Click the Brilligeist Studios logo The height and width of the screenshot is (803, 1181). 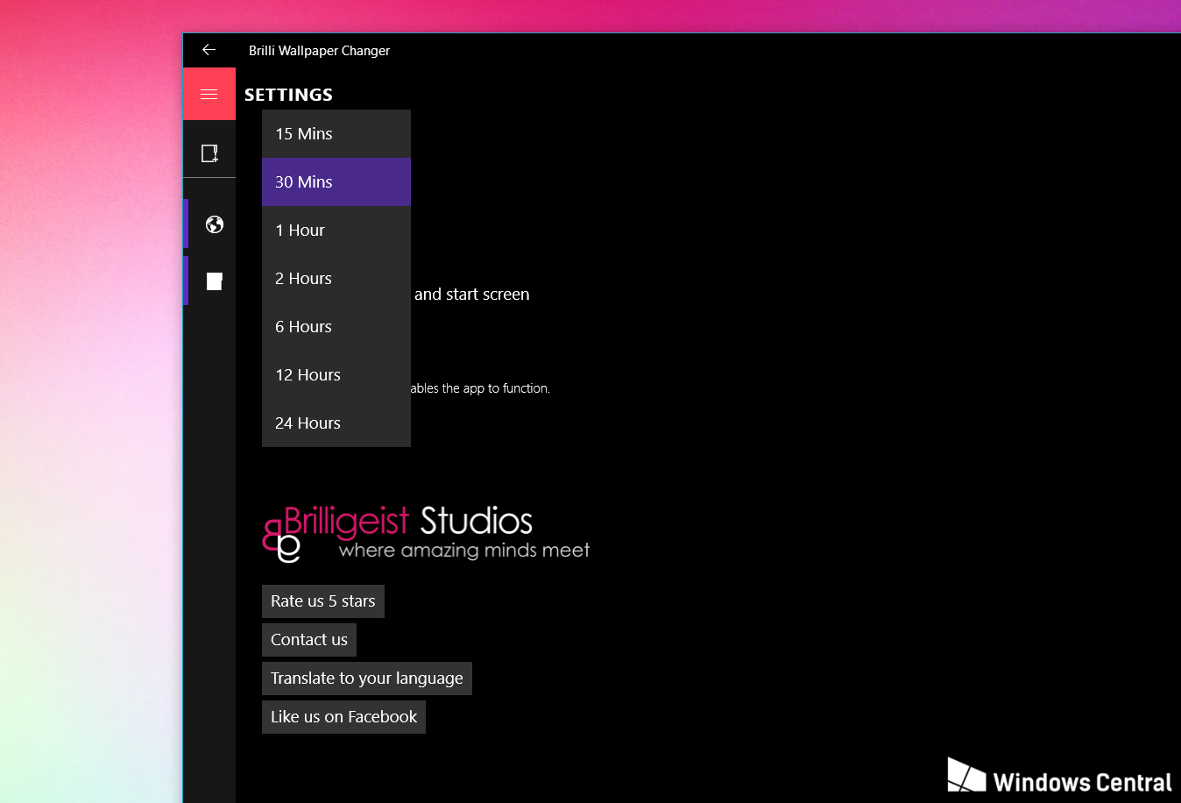426,533
